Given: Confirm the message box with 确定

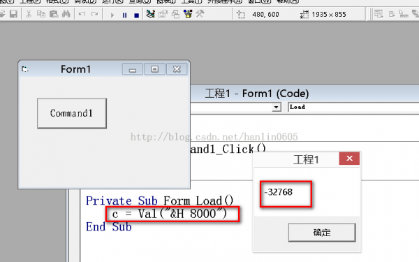Looking at the screenshot, I should [322, 233].
